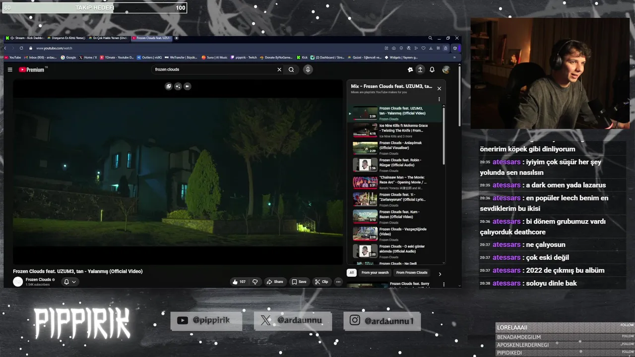Open the video title Yalanmış (Official Video)
635x357 pixels.
(x=77, y=271)
